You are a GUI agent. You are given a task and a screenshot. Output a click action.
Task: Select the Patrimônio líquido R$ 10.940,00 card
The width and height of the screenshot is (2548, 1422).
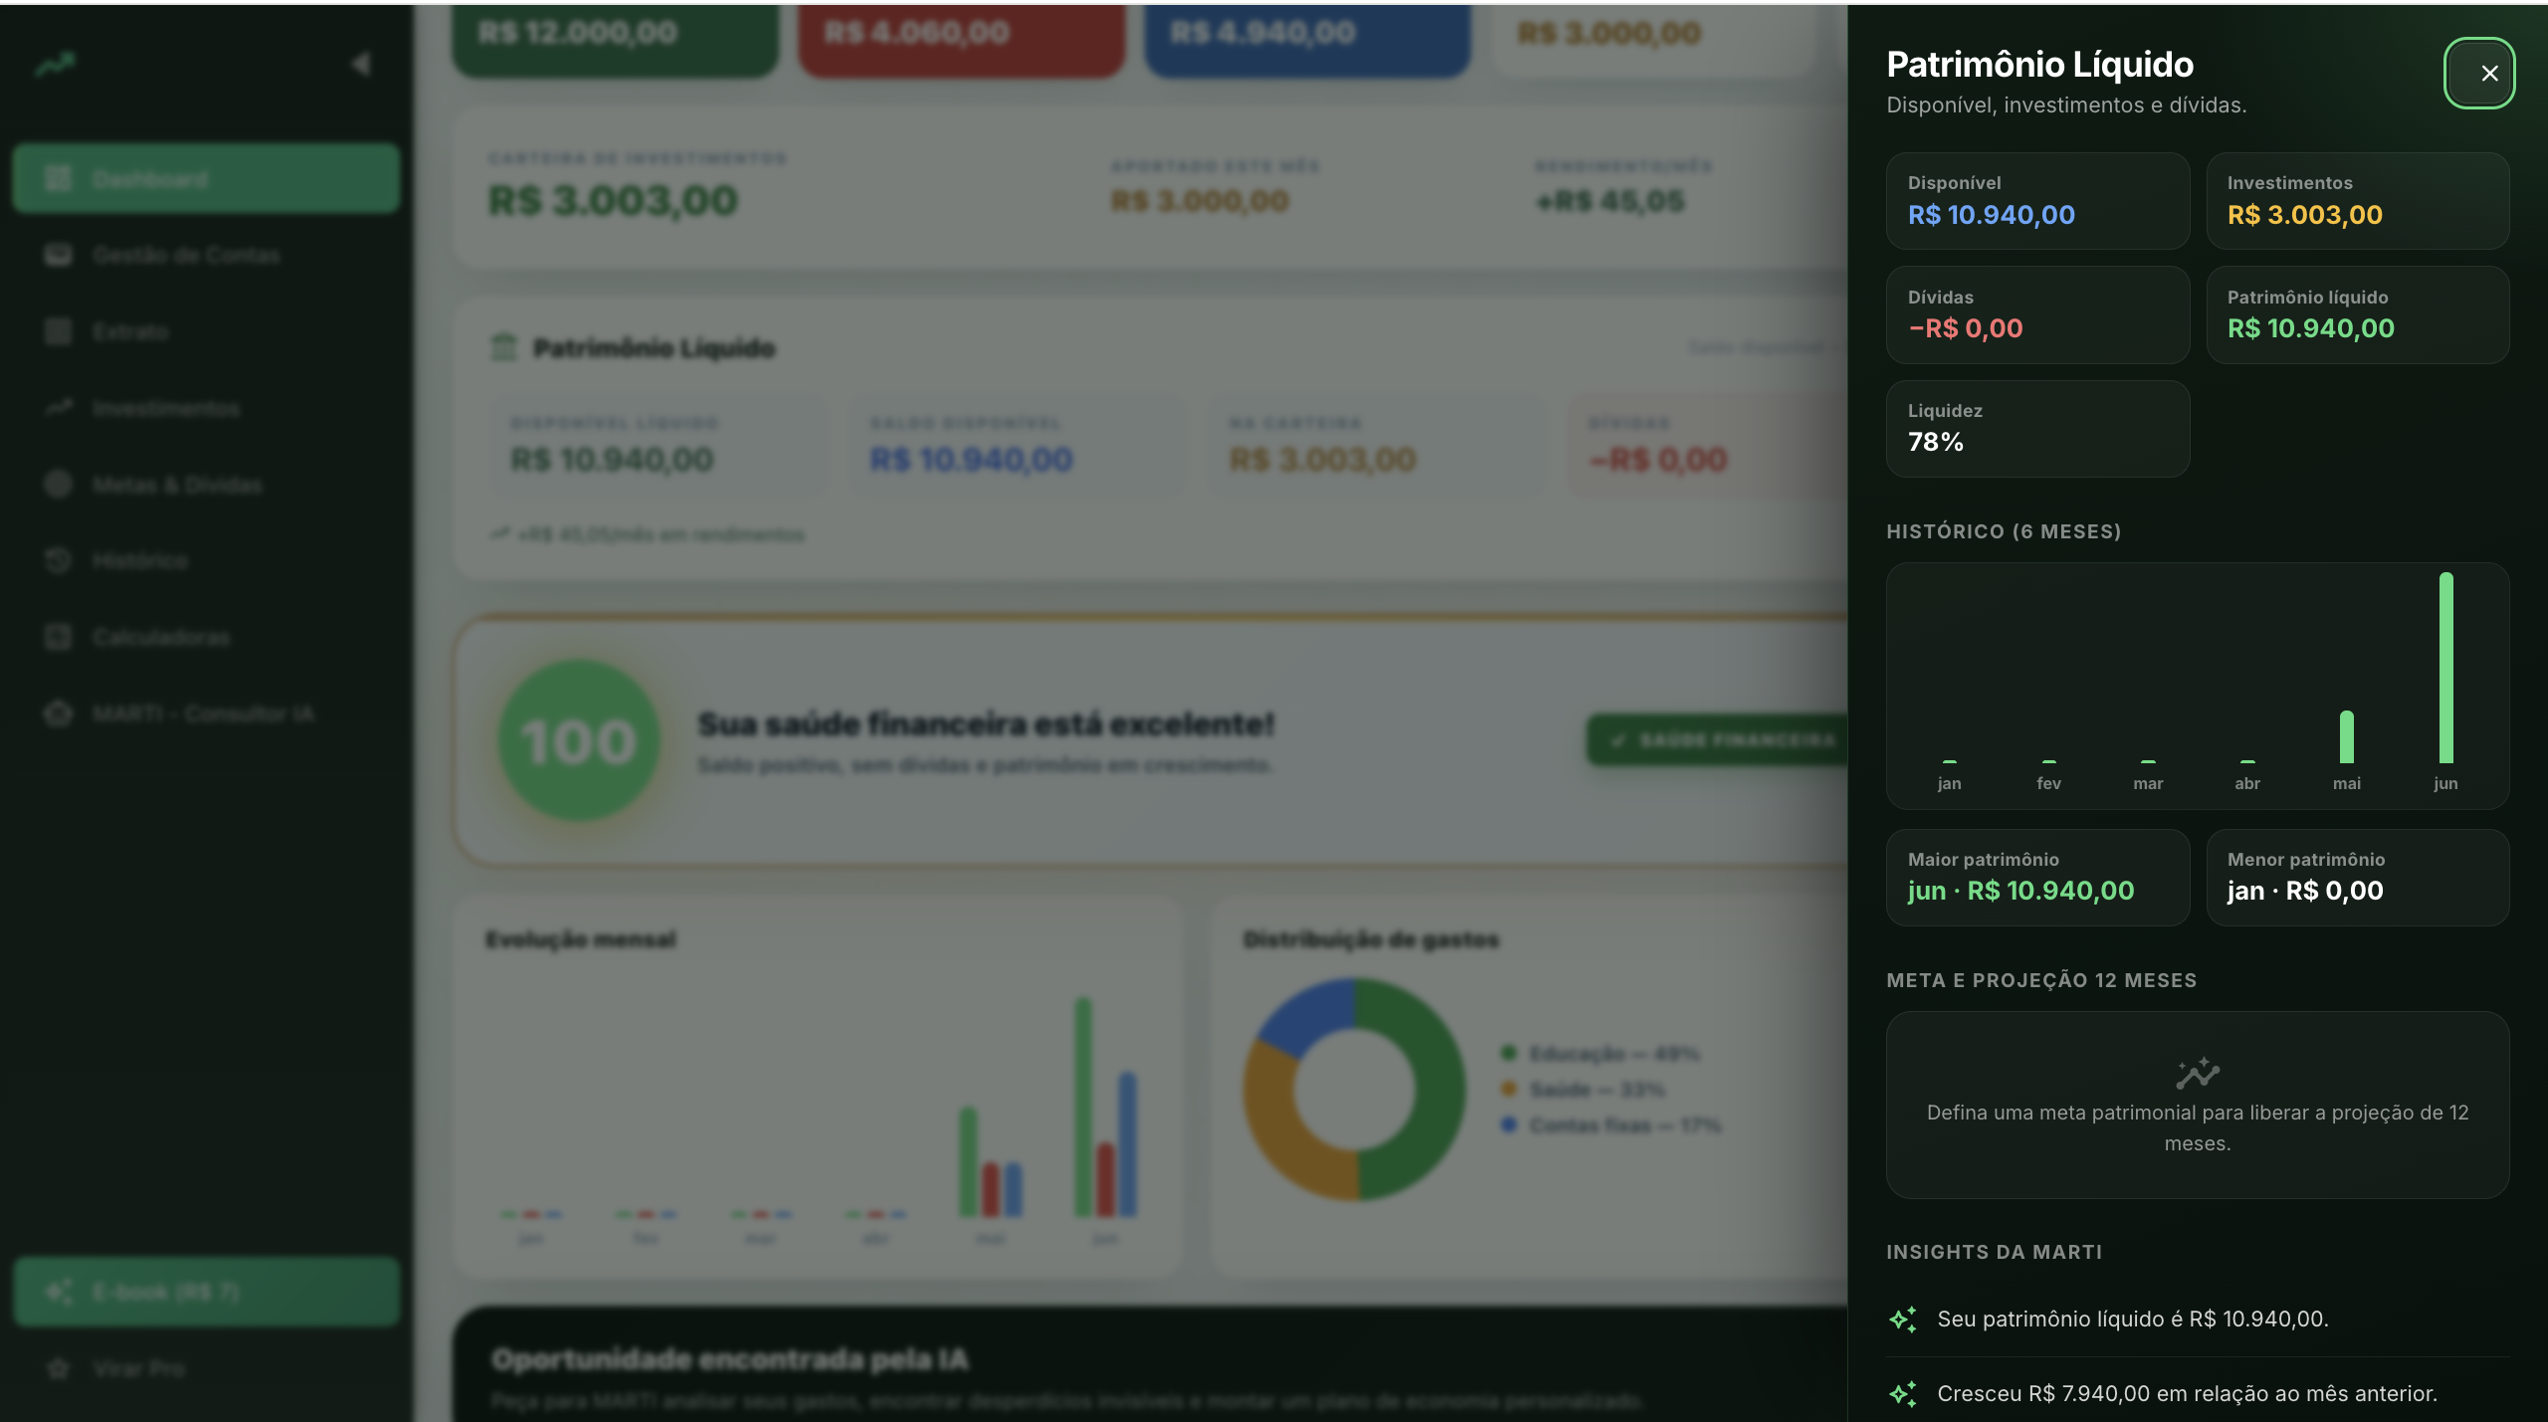2357,314
